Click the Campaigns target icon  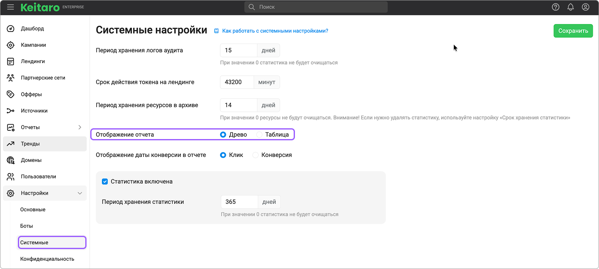[11, 45]
